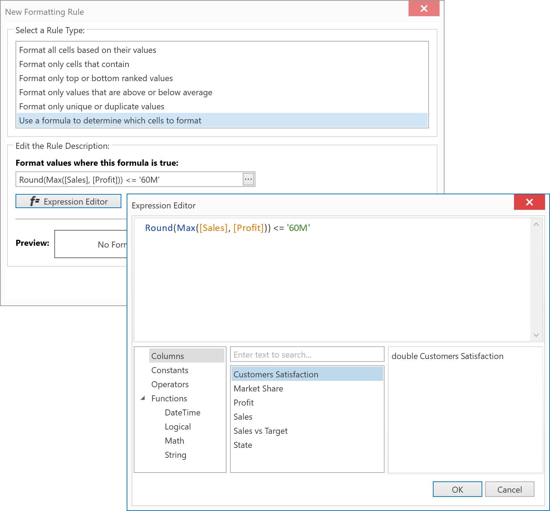This screenshot has height=511, width=550.
Task: Open the Expression Editor button
Action: [68, 201]
